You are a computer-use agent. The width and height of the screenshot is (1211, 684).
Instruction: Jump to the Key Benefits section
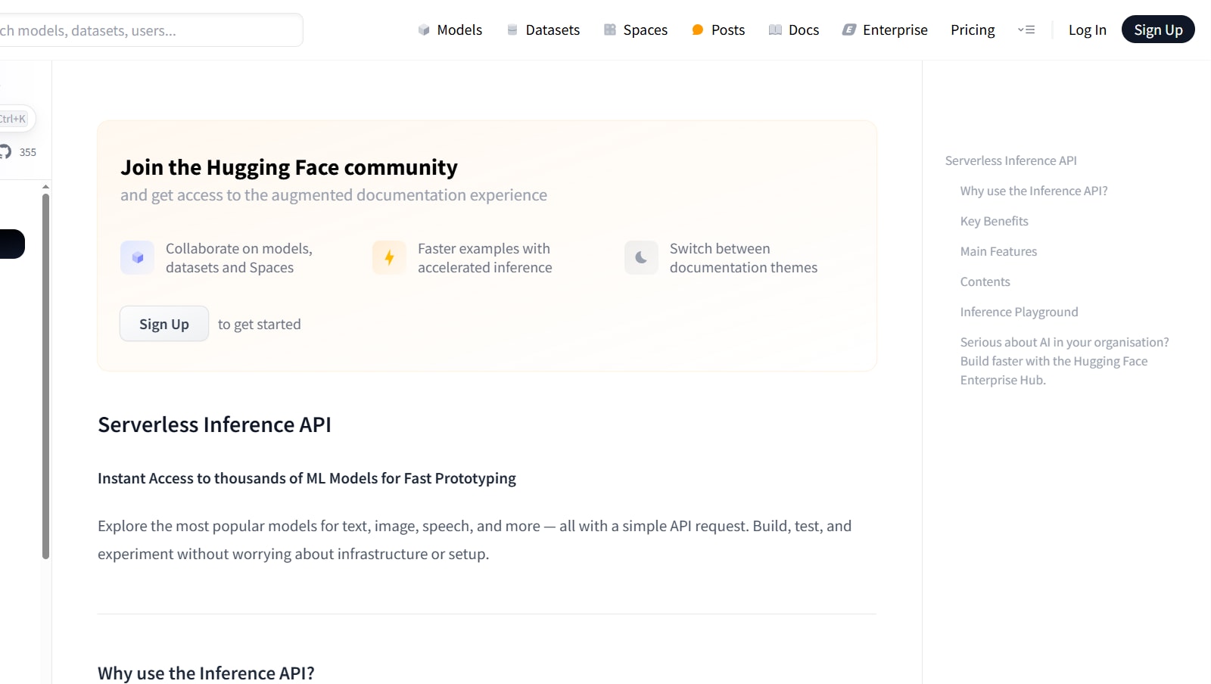[994, 221]
